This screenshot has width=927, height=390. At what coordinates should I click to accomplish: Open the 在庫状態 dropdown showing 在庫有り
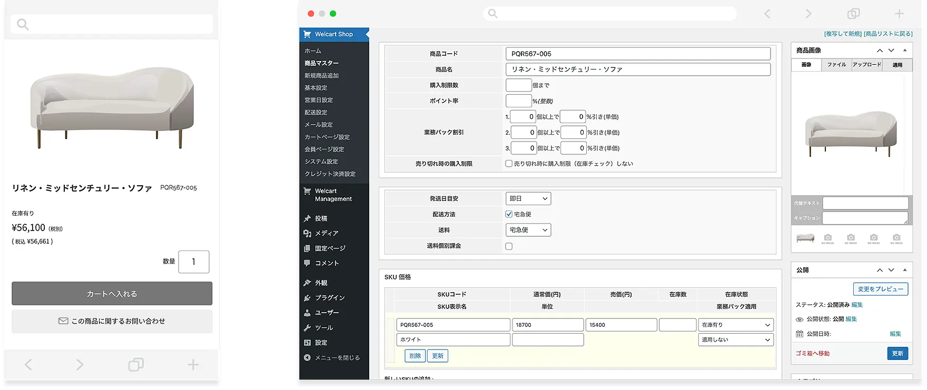pos(736,325)
